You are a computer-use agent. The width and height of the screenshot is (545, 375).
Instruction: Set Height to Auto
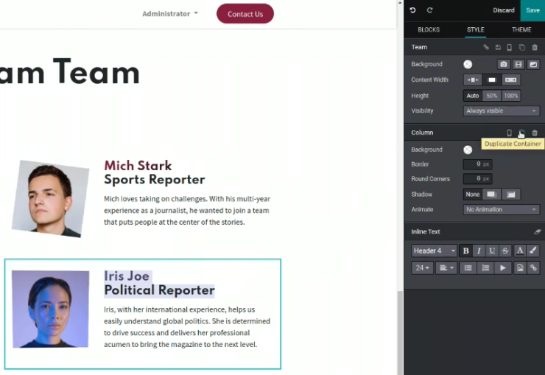click(x=472, y=96)
